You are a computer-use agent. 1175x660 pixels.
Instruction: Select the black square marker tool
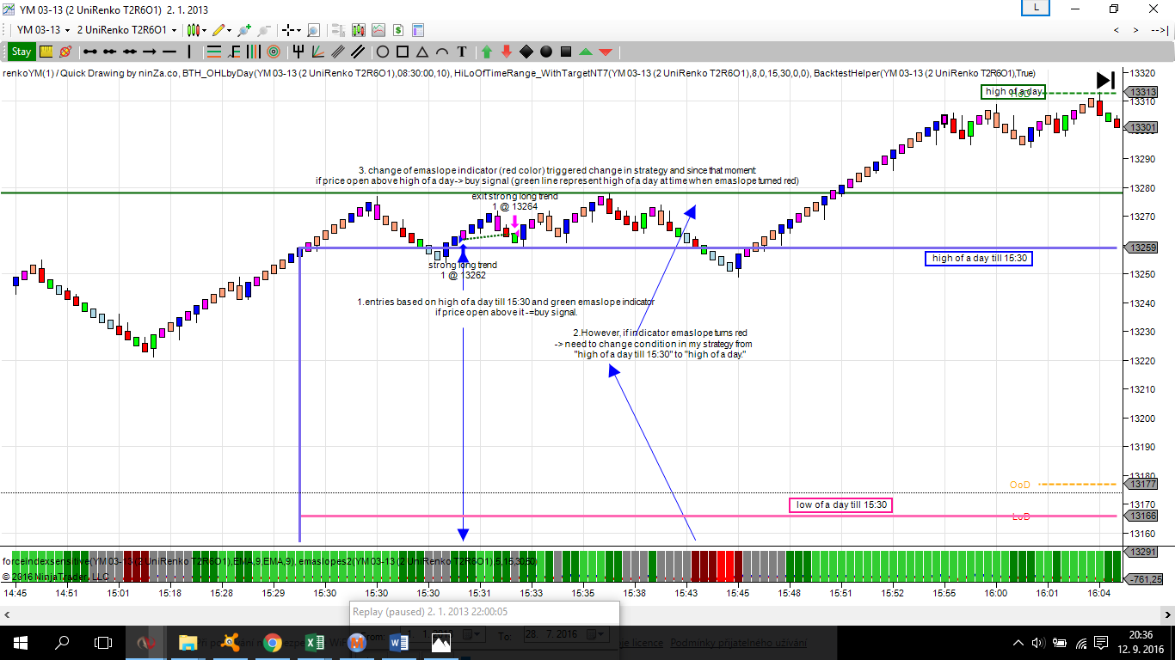[566, 52]
